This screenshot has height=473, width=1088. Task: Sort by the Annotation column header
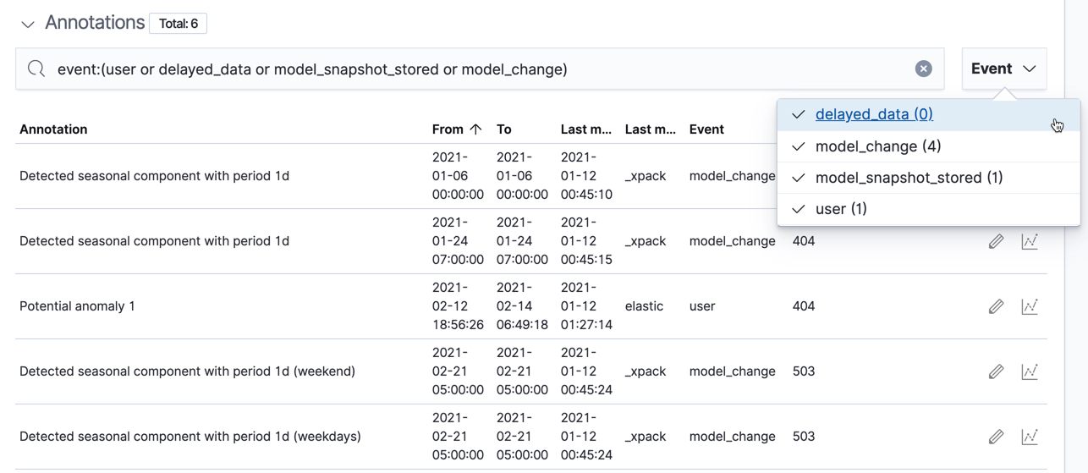click(53, 129)
